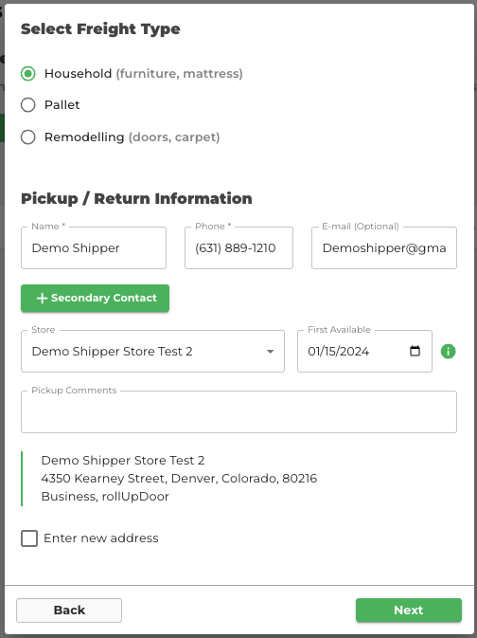Expand the Store dropdown arrow
Image resolution: width=477 pixels, height=638 pixels.
(x=270, y=352)
